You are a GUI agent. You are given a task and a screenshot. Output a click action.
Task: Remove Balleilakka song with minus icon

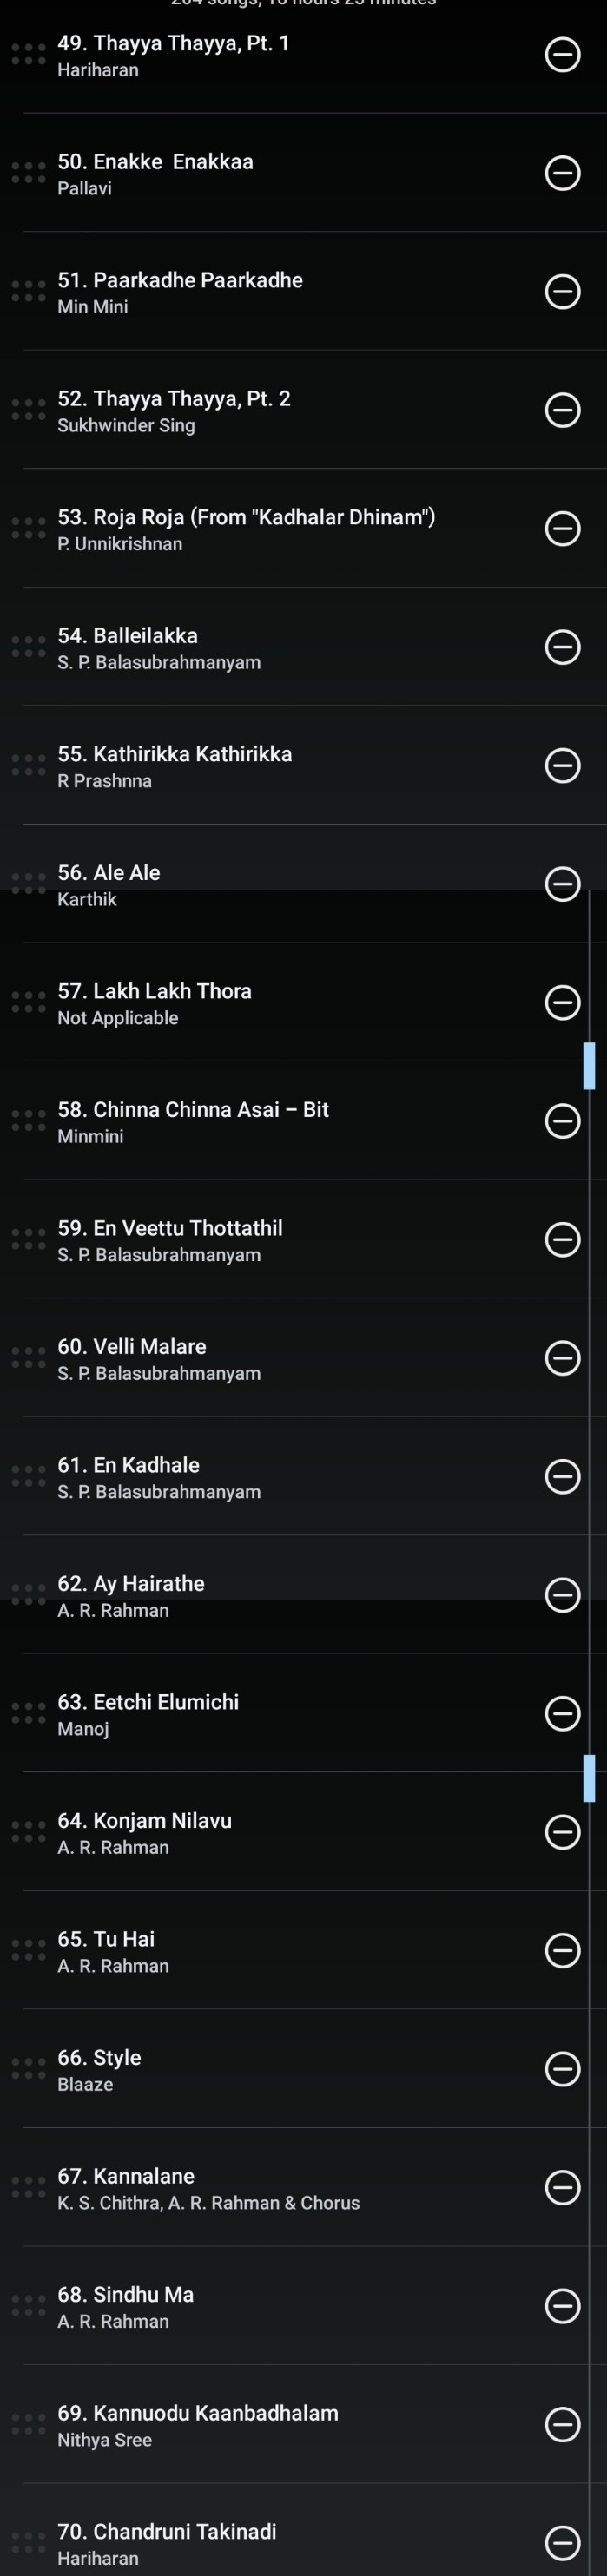(x=562, y=647)
